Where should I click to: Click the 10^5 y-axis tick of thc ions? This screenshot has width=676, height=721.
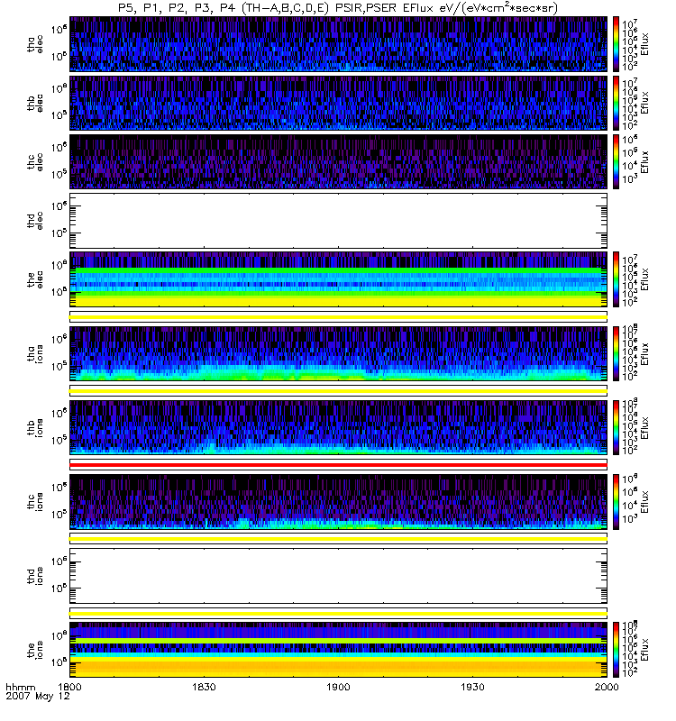pyautogui.click(x=59, y=514)
